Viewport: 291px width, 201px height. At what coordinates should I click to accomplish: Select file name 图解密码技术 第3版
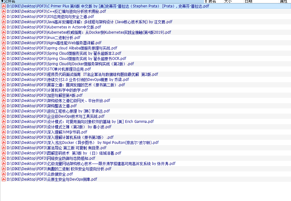[x=64, y=153]
